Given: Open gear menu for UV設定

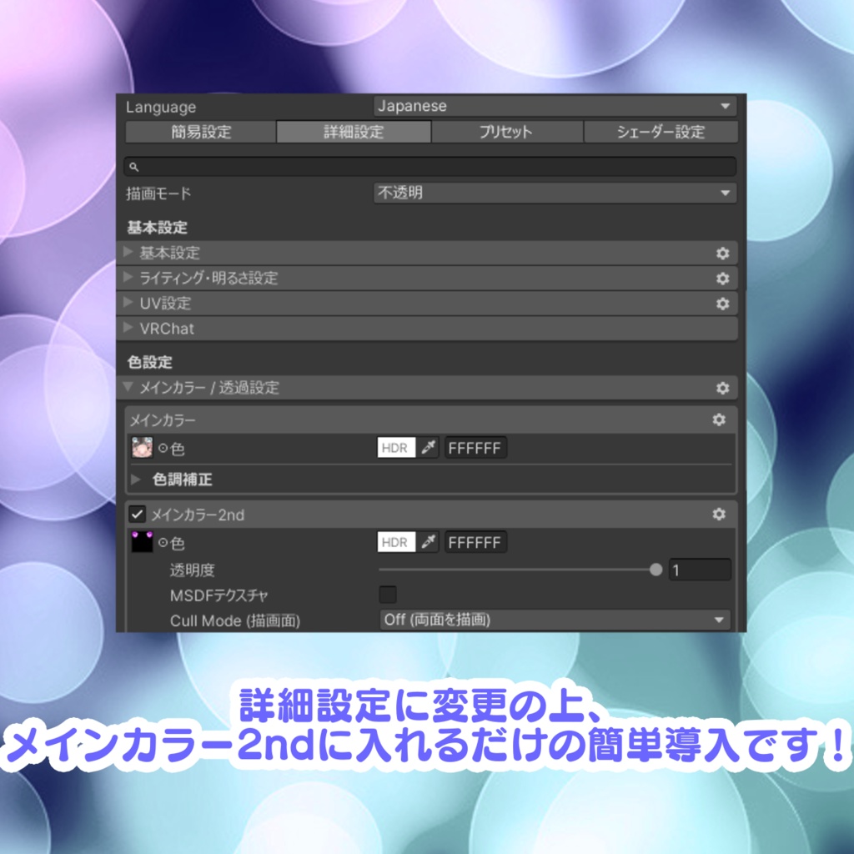Looking at the screenshot, I should [724, 303].
